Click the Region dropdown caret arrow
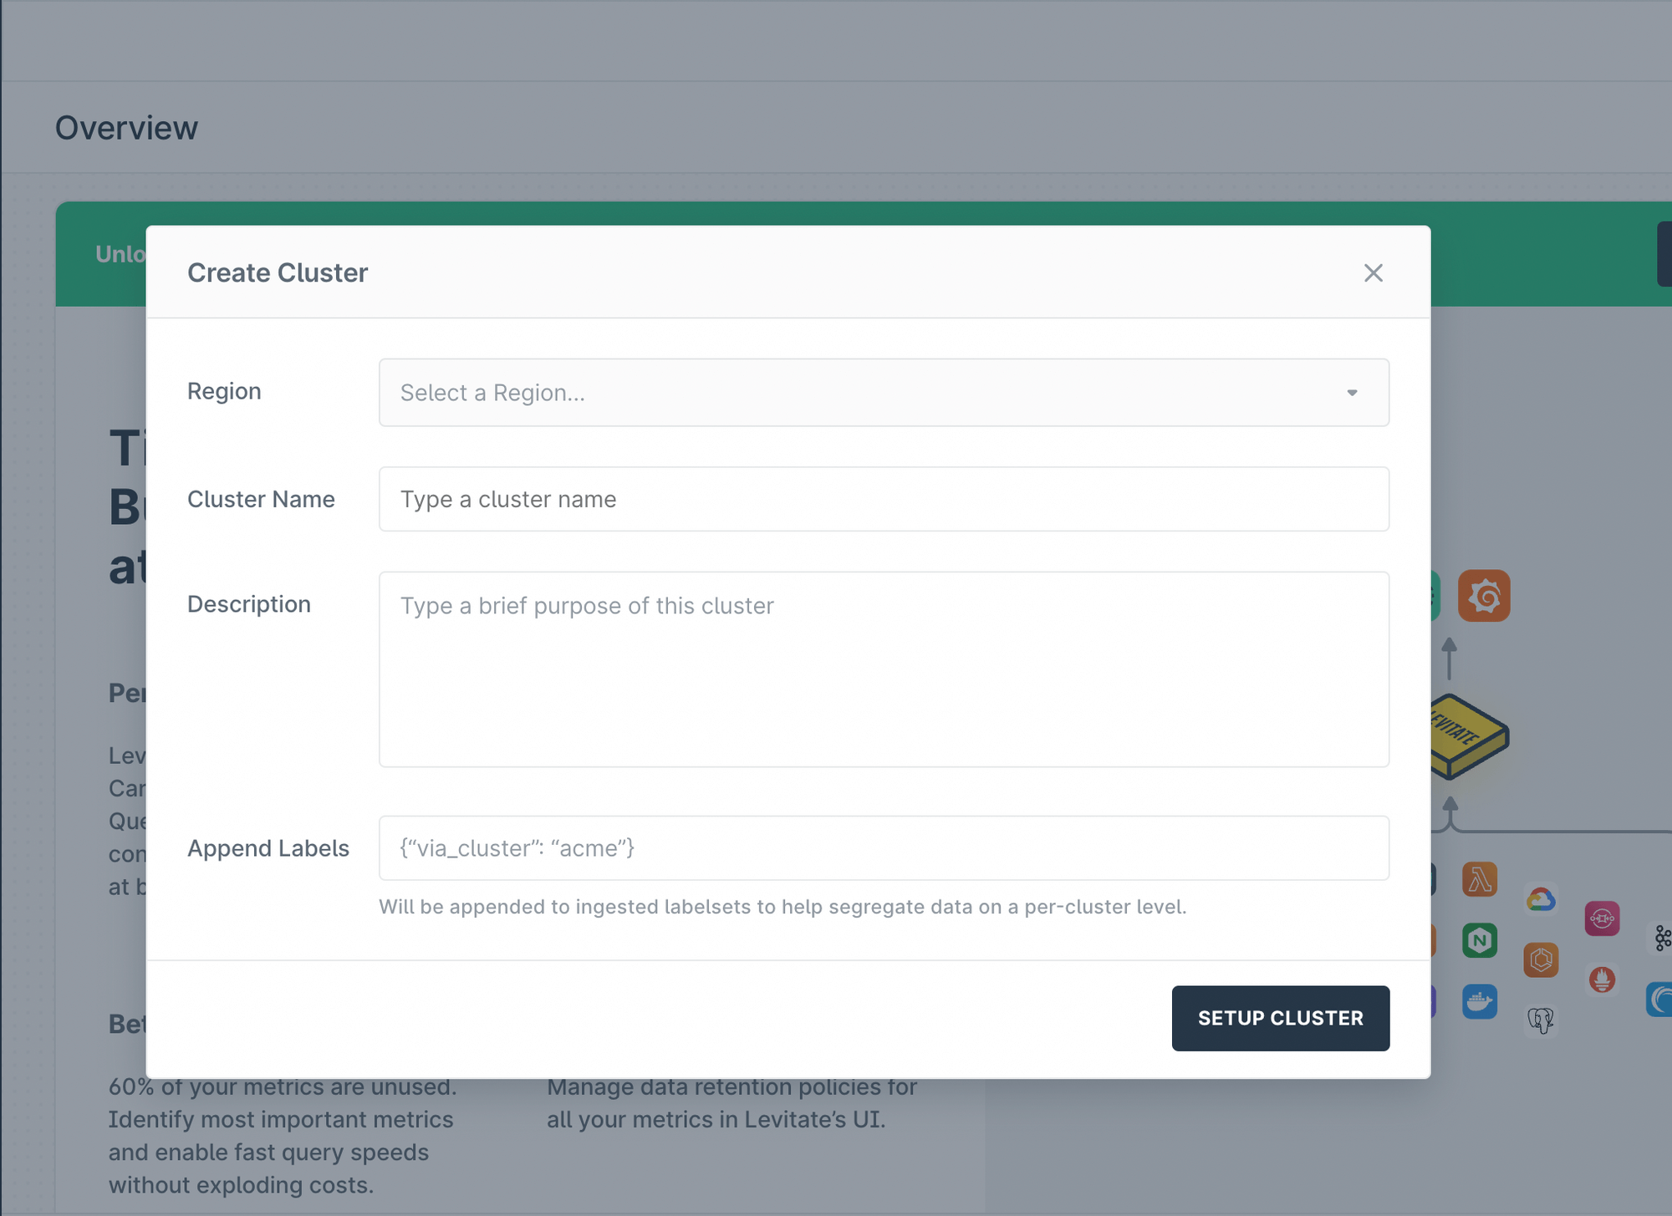The height and width of the screenshot is (1216, 1672). (1352, 393)
